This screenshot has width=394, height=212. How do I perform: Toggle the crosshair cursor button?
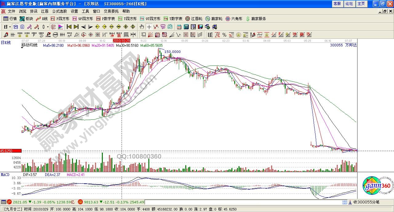149,27
